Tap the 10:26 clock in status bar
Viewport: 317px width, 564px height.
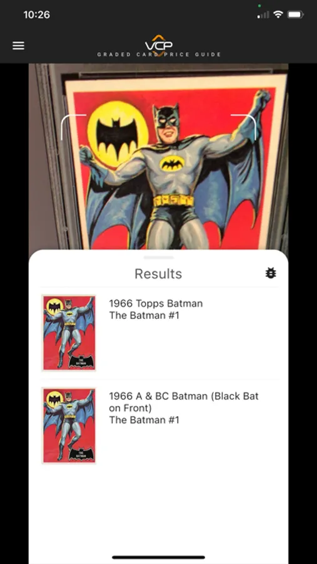(37, 15)
